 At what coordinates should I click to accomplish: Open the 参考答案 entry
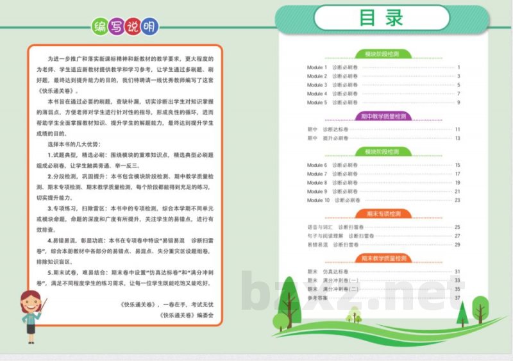pos(383,298)
